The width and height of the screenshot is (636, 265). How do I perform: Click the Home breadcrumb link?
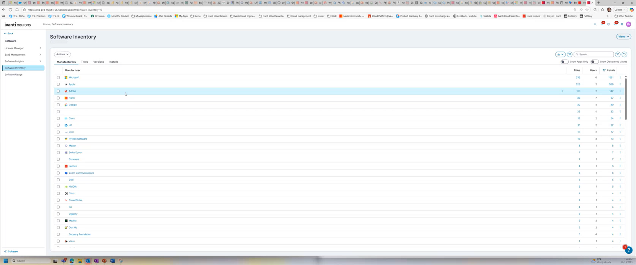[46, 24]
